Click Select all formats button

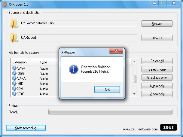(157, 61)
